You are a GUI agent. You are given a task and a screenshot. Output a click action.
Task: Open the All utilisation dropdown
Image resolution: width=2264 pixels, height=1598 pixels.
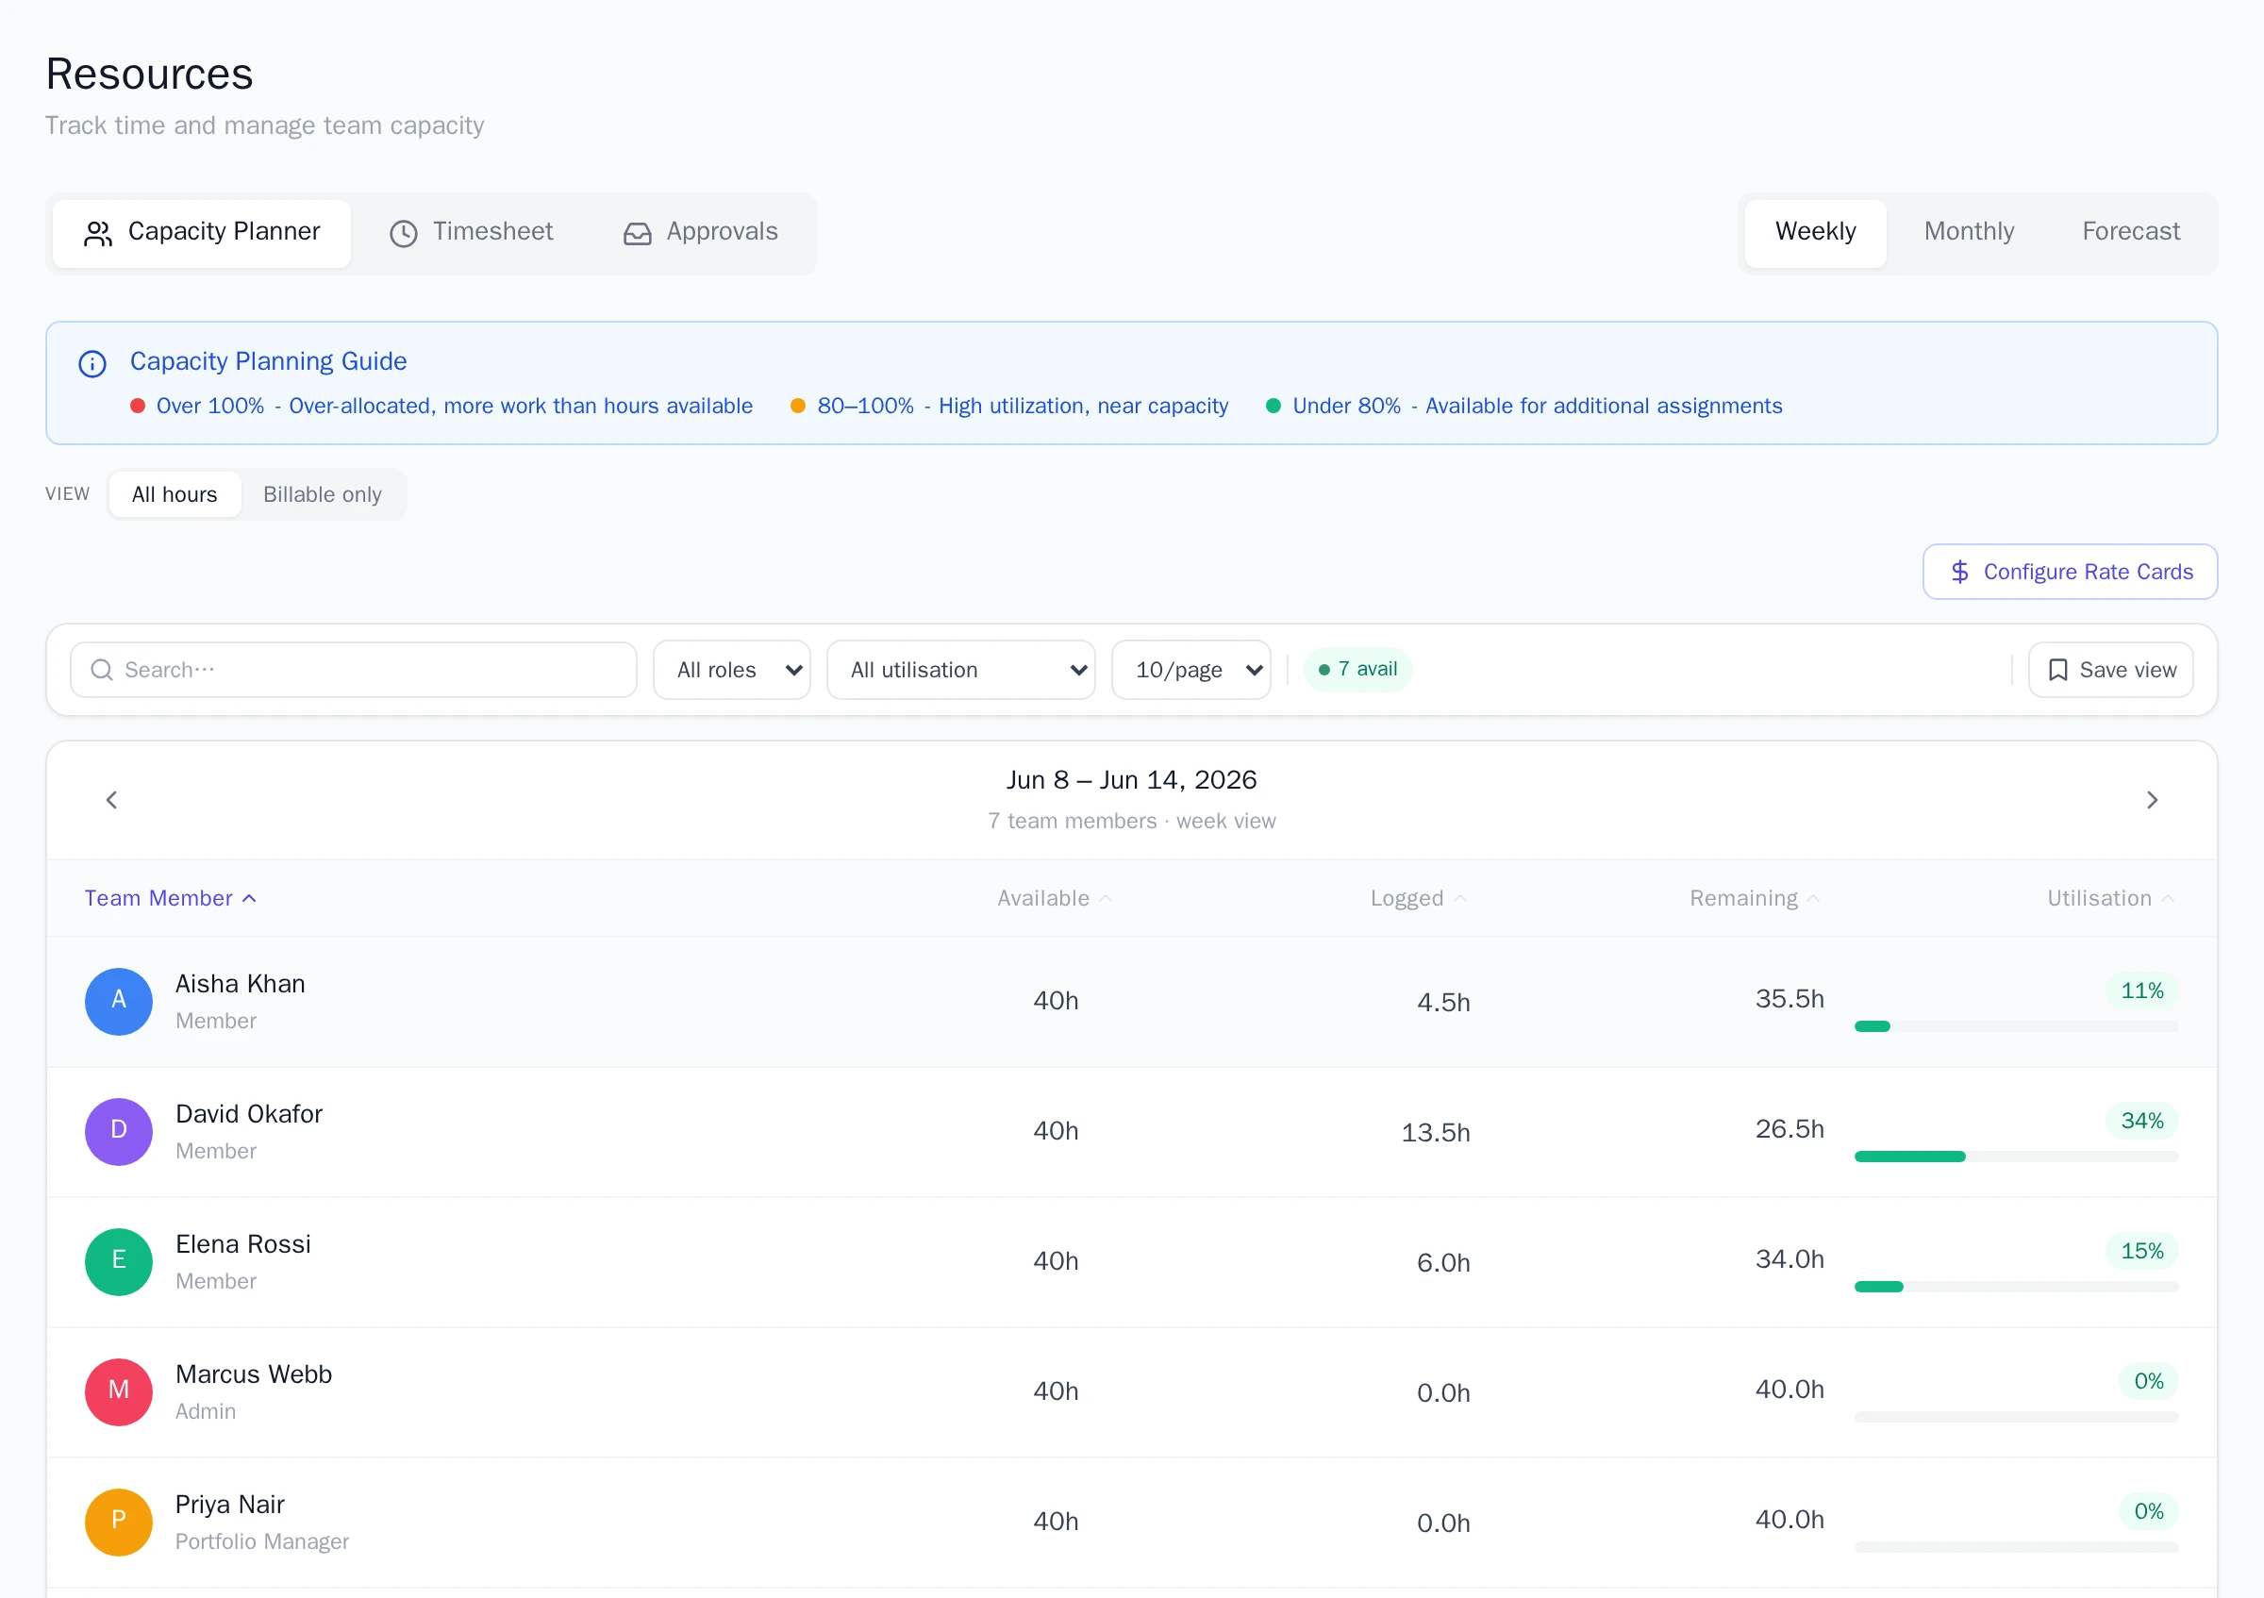(x=960, y=670)
